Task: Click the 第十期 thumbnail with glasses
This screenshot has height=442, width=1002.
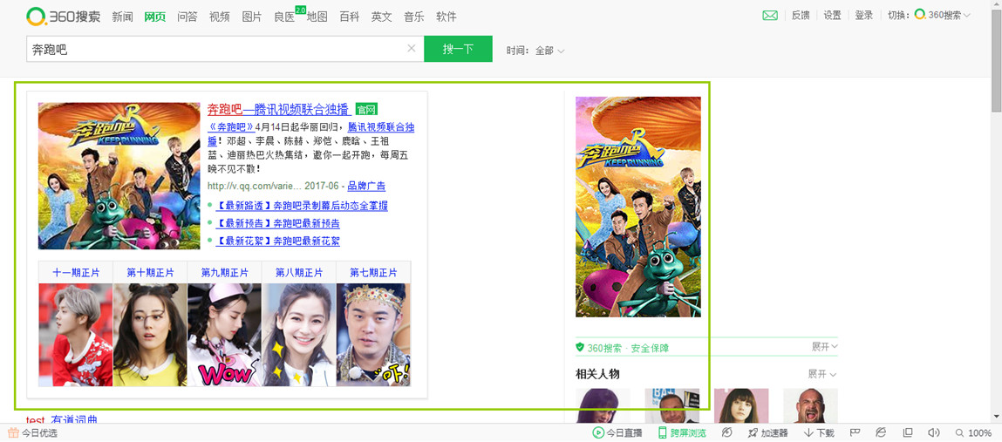Action: click(150, 336)
